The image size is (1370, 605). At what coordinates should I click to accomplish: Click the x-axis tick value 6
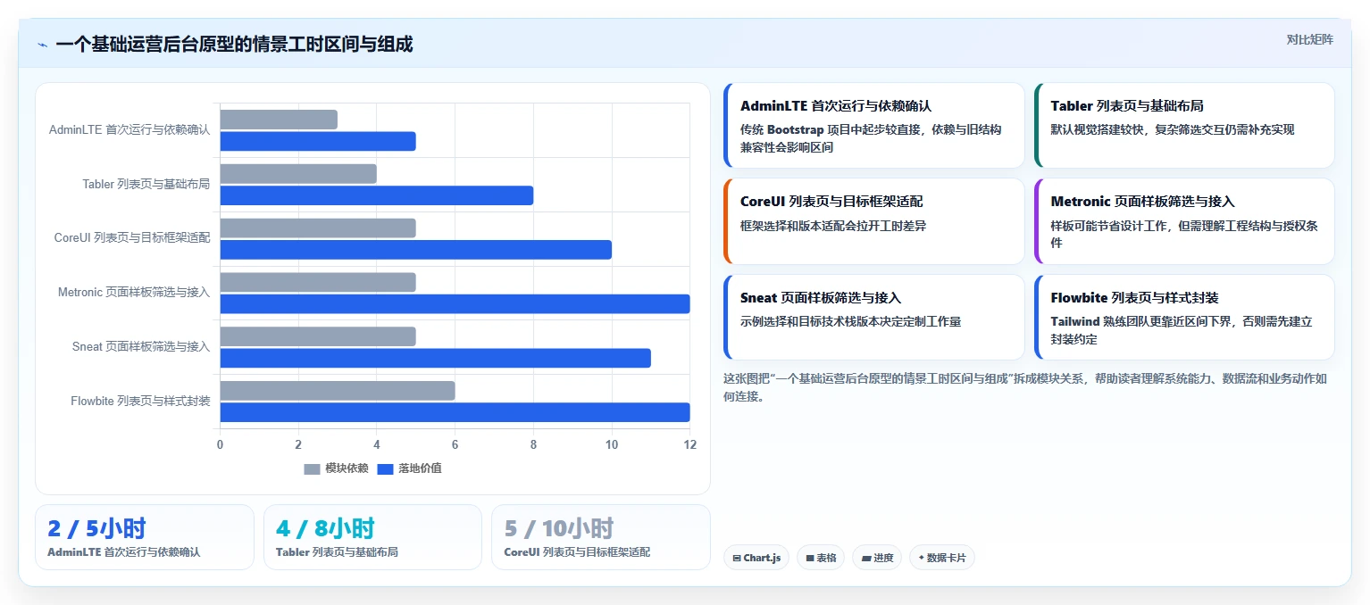pyautogui.click(x=455, y=444)
